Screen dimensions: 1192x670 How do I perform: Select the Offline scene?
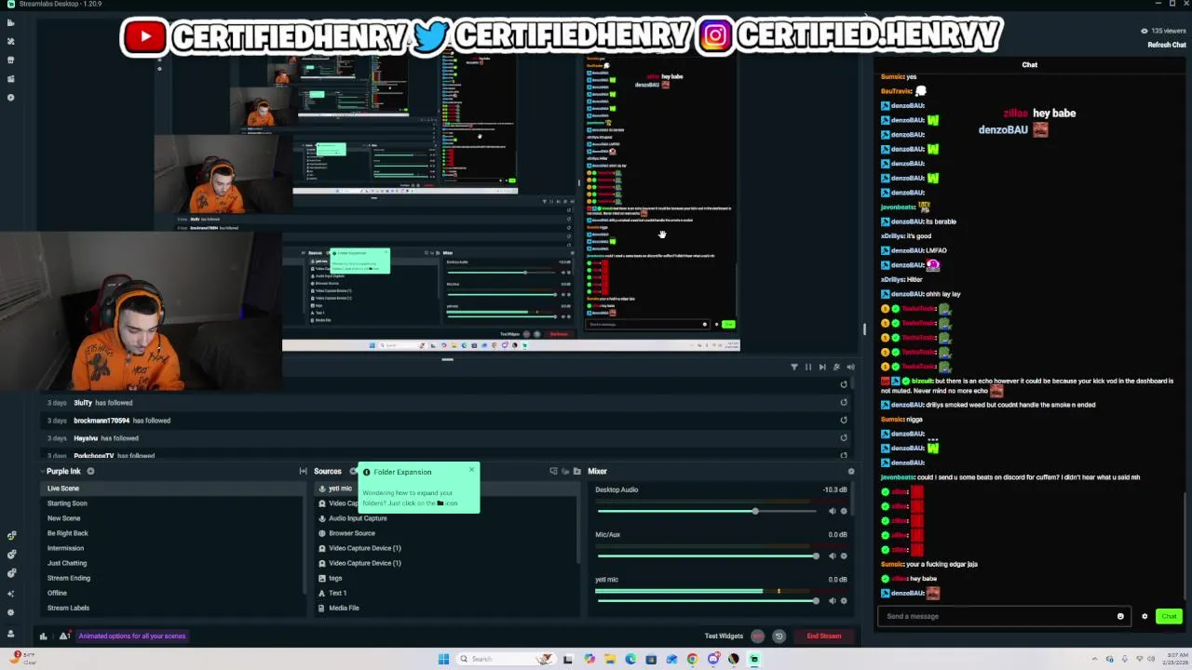(x=173, y=593)
